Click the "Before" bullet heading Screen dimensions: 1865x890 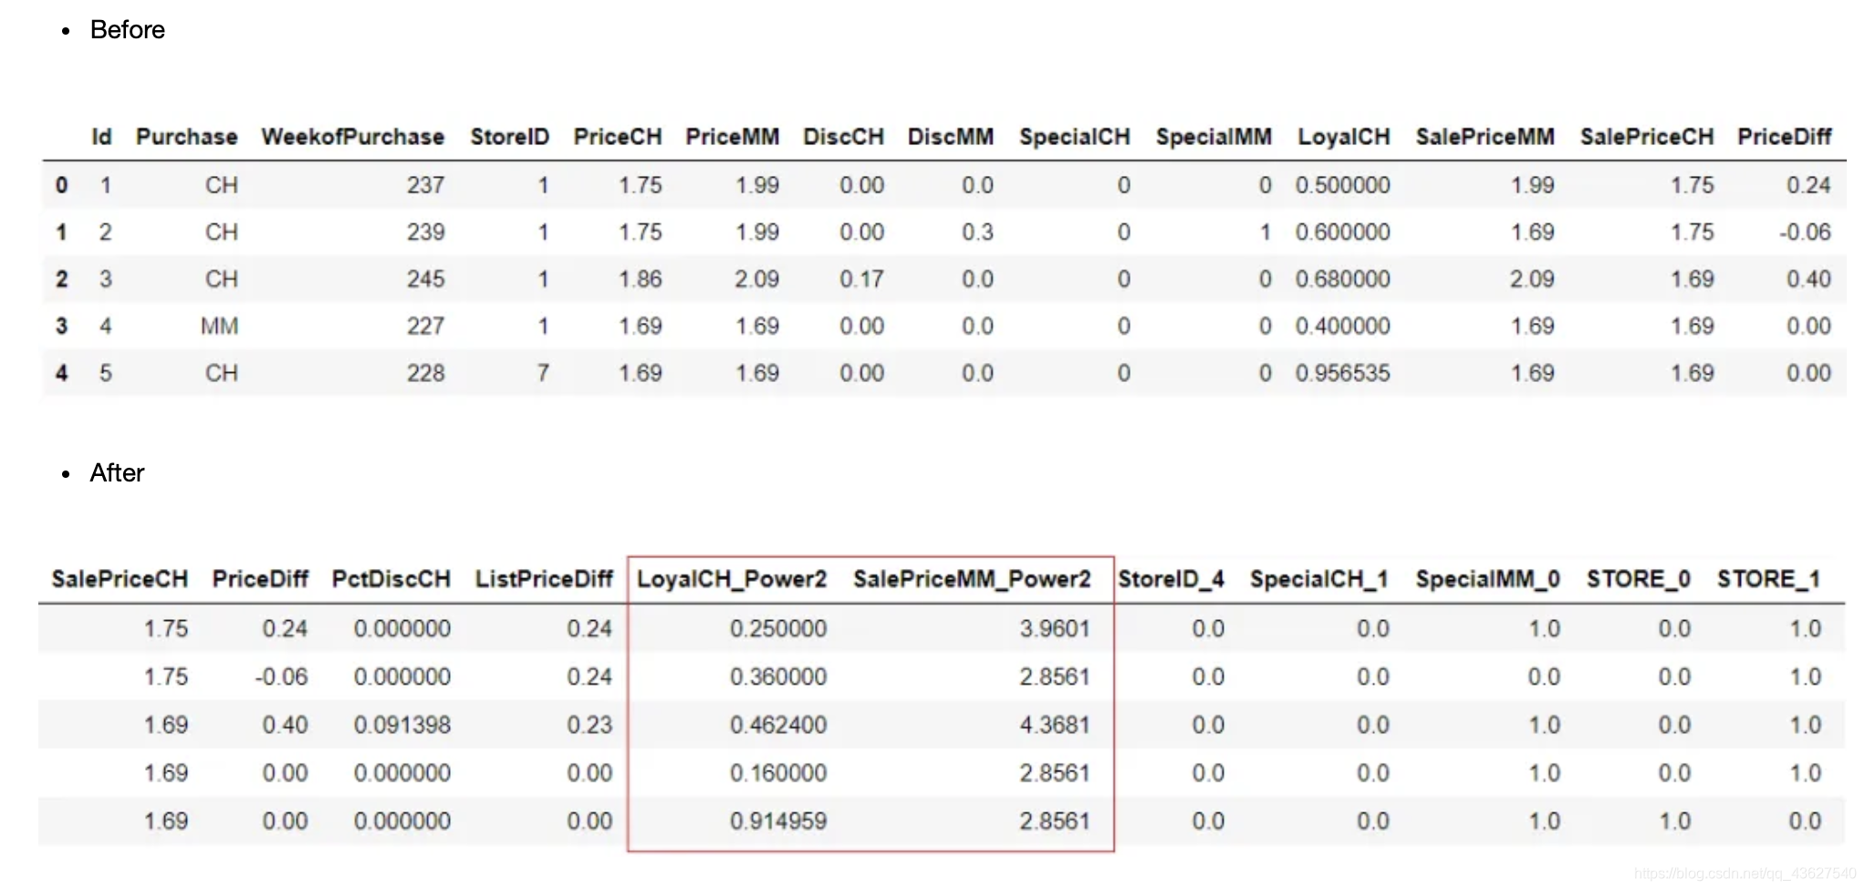click(127, 30)
